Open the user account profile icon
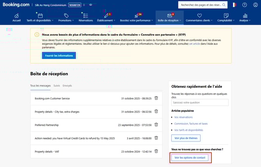The width and height of the screenshot is (261, 167). click(x=255, y=5)
